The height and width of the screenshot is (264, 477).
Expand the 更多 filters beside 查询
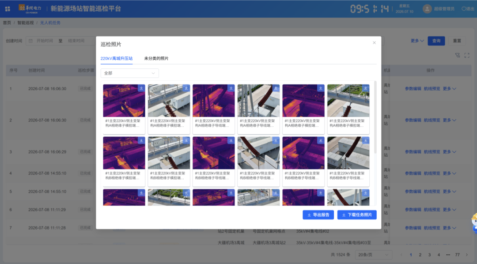click(417, 41)
